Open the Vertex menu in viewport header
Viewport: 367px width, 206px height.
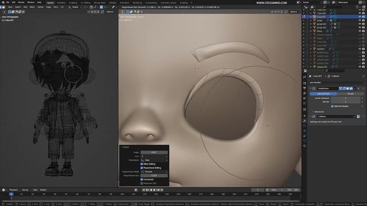tap(41, 7)
